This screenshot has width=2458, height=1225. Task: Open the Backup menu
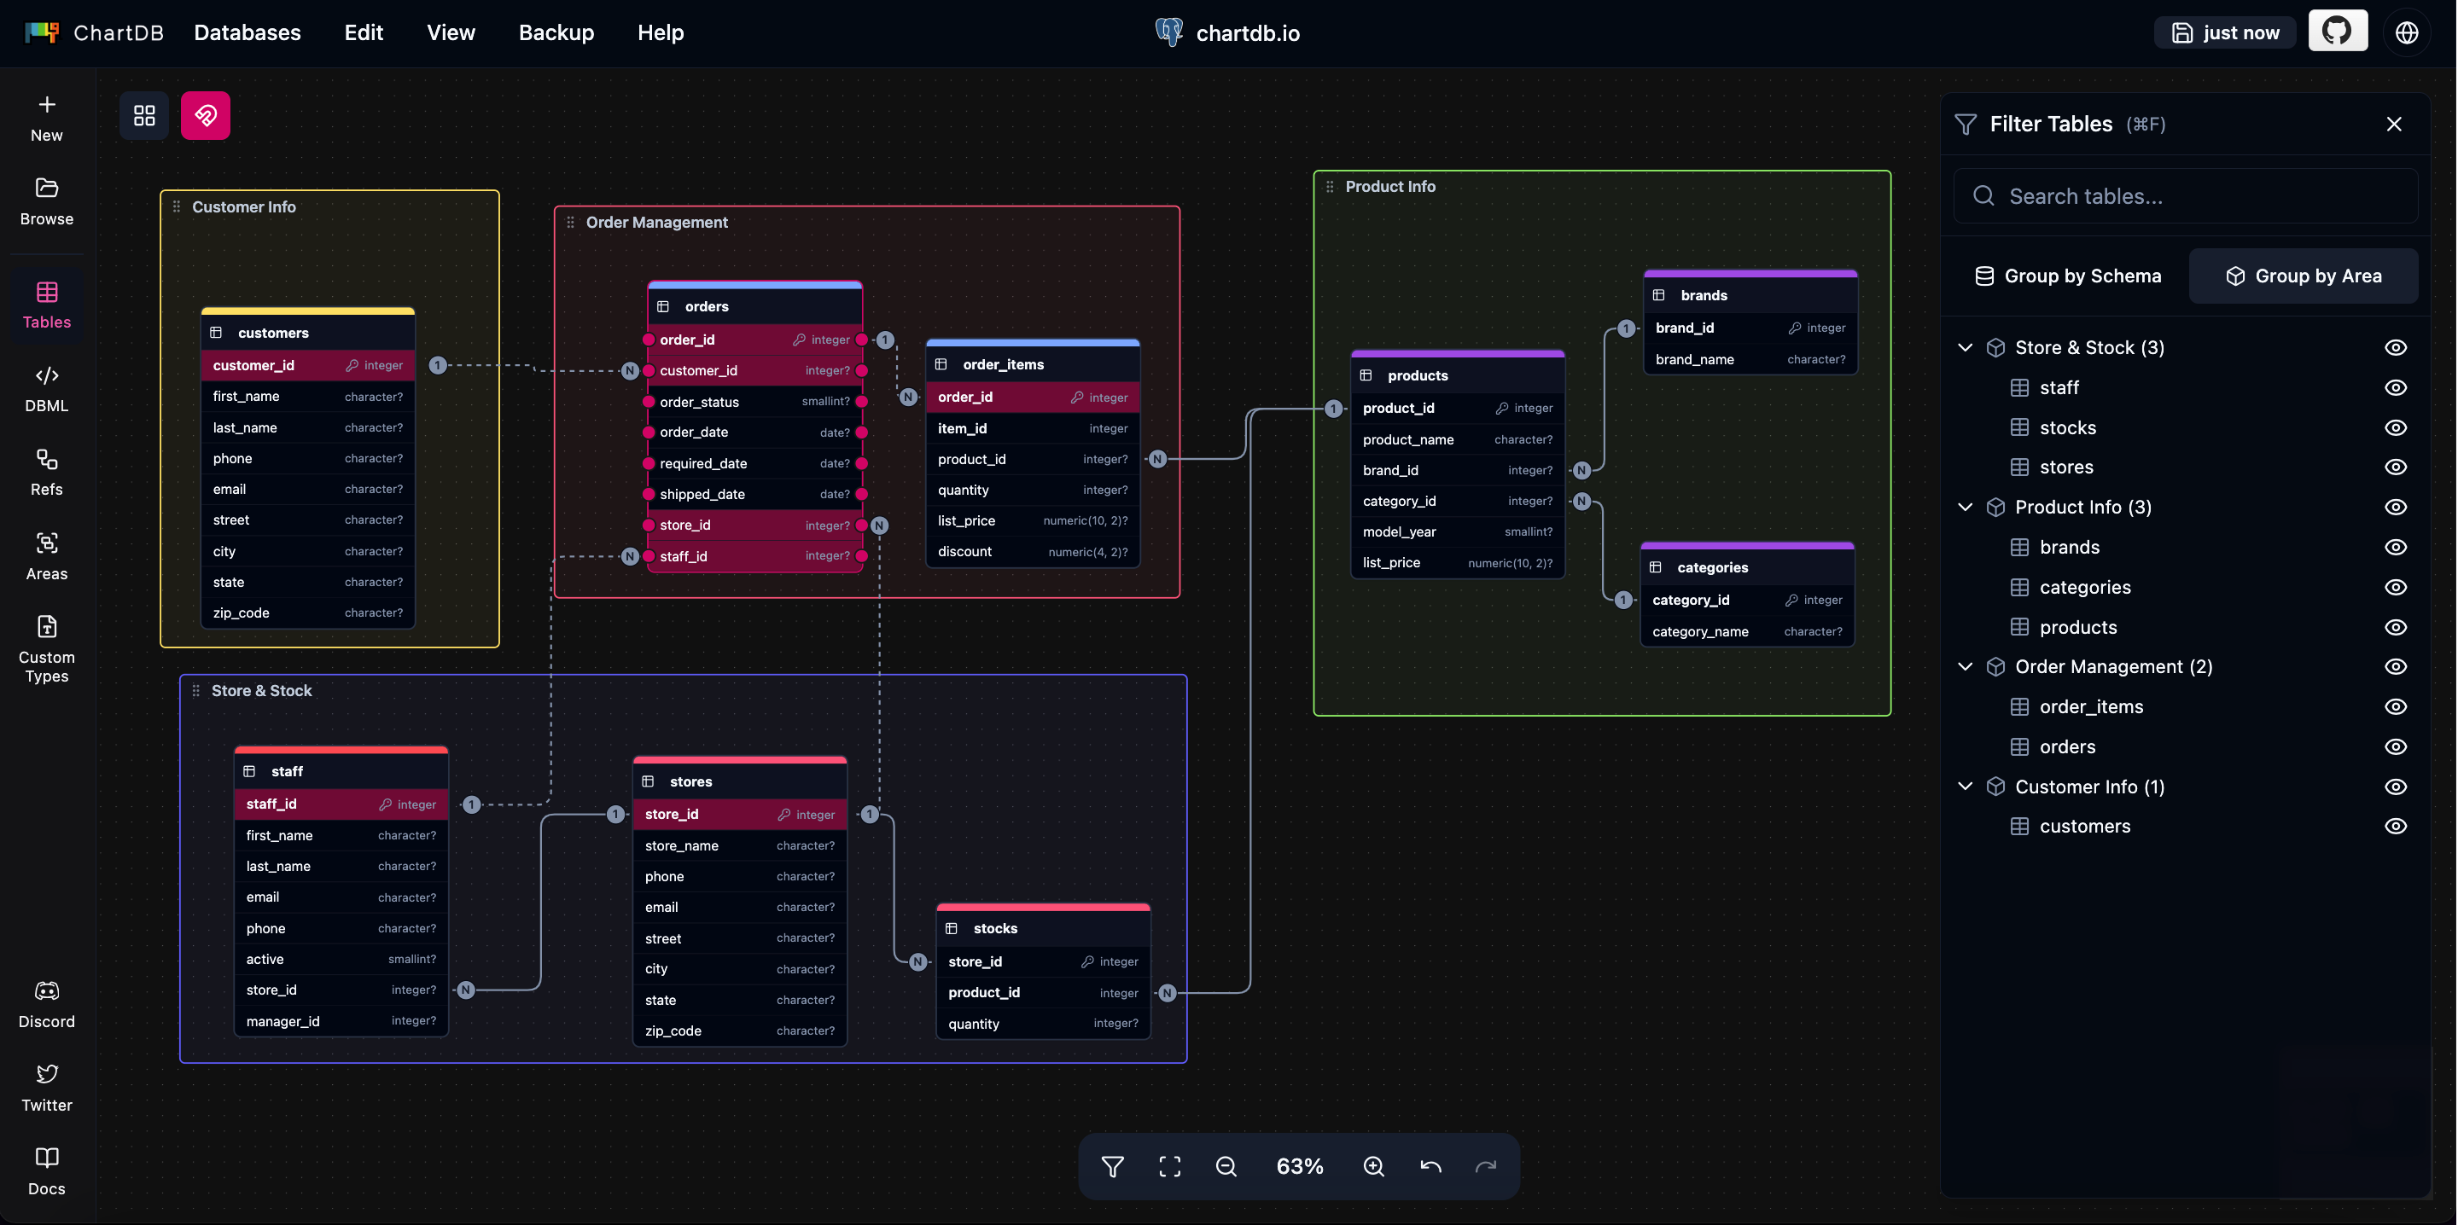click(556, 32)
